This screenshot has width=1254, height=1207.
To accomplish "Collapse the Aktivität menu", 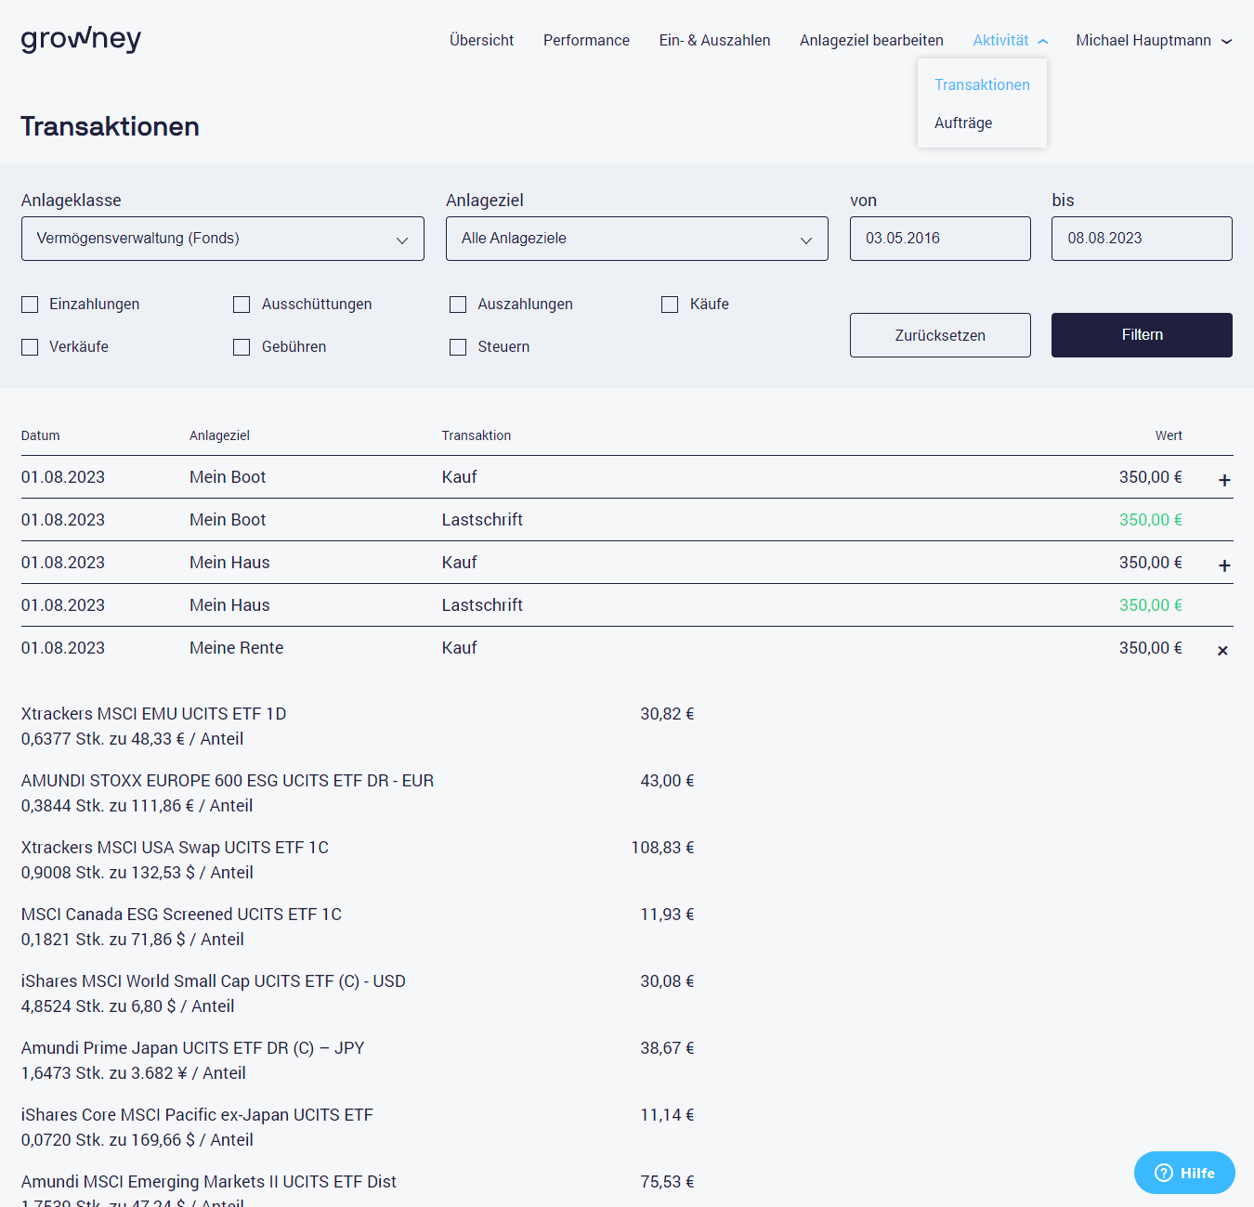I will point(1010,41).
